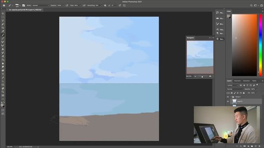Select the Blur droplet tool
The width and height of the screenshot is (264, 148).
pos(3,63)
